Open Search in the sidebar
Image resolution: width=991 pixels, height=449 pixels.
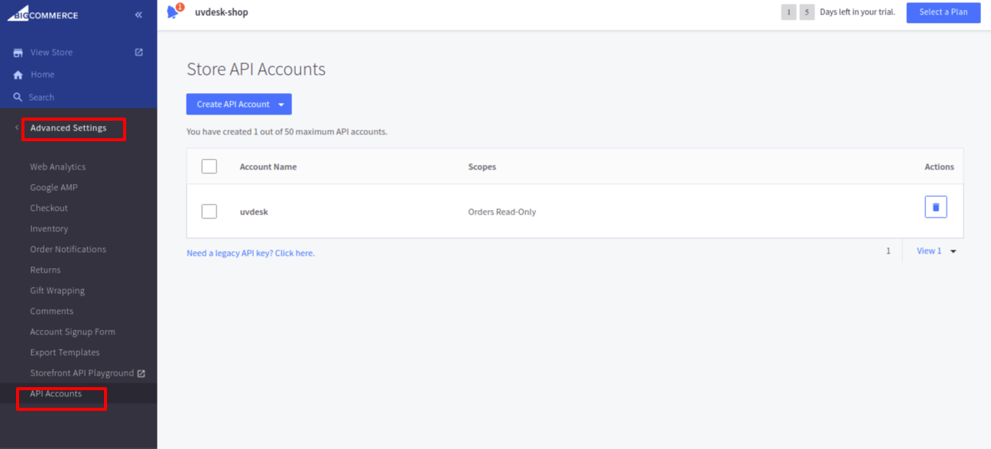41,97
